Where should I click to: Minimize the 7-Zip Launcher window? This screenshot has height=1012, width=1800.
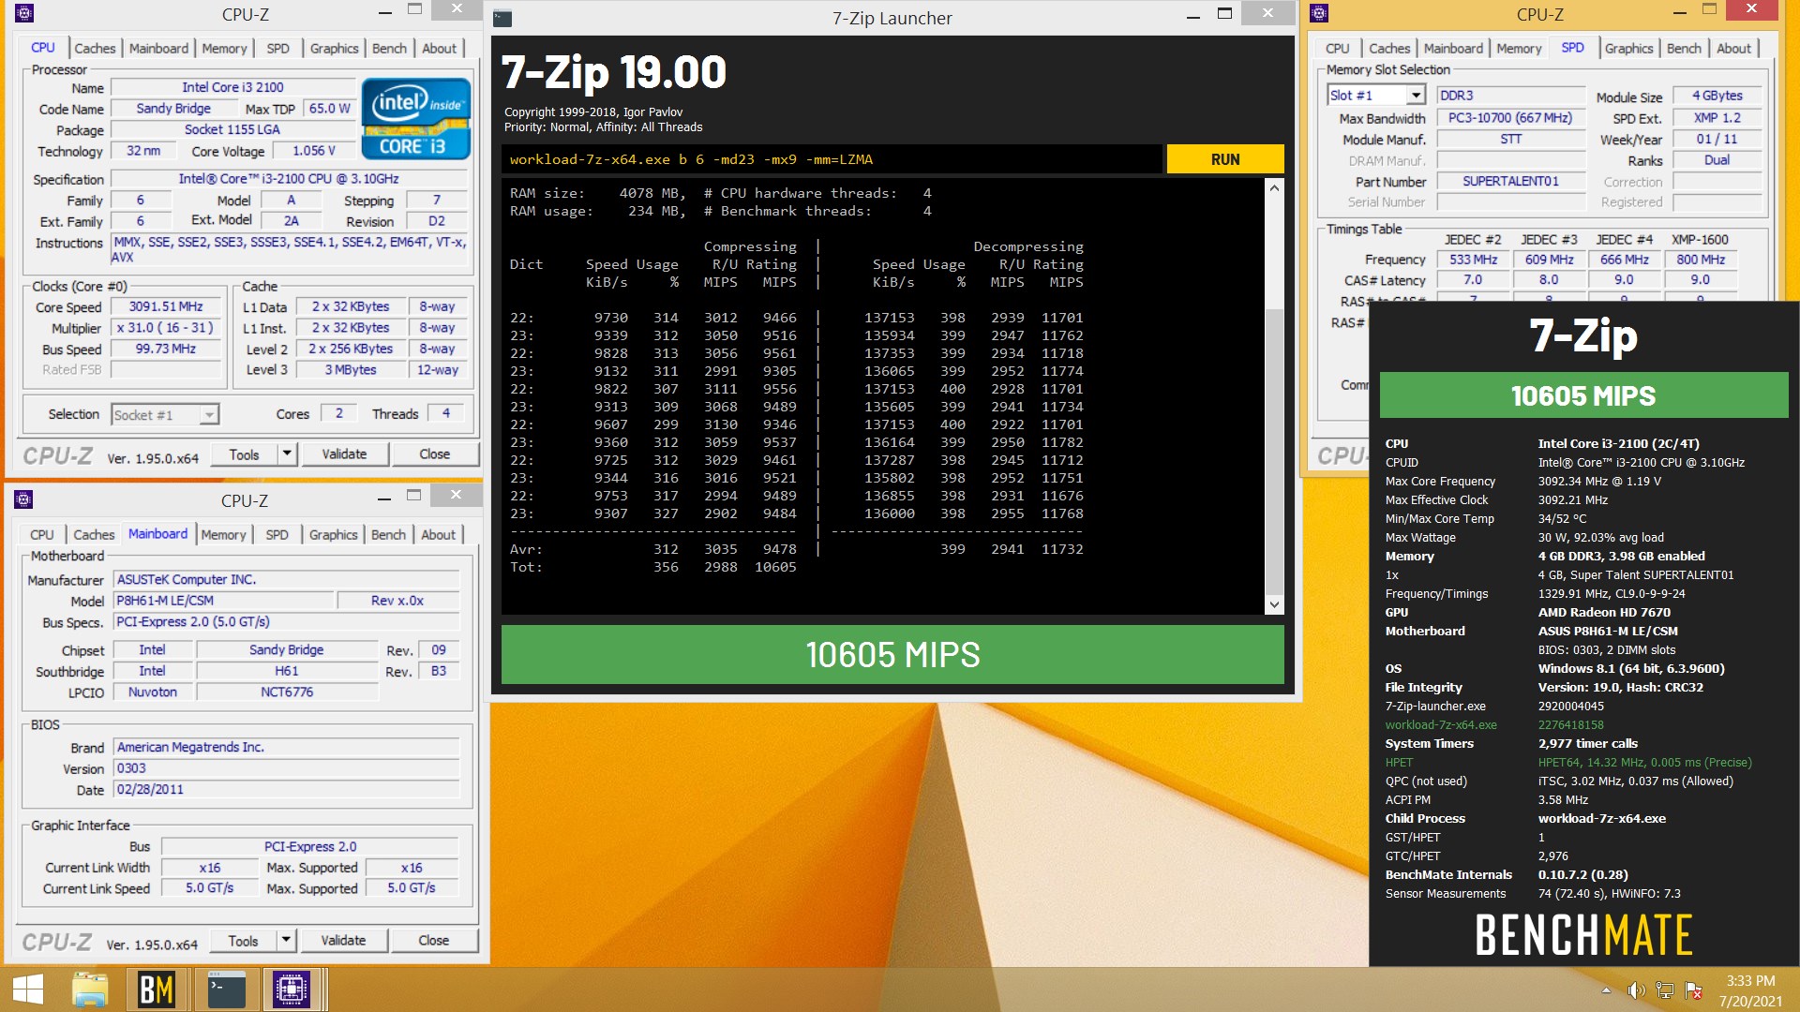tap(1192, 16)
